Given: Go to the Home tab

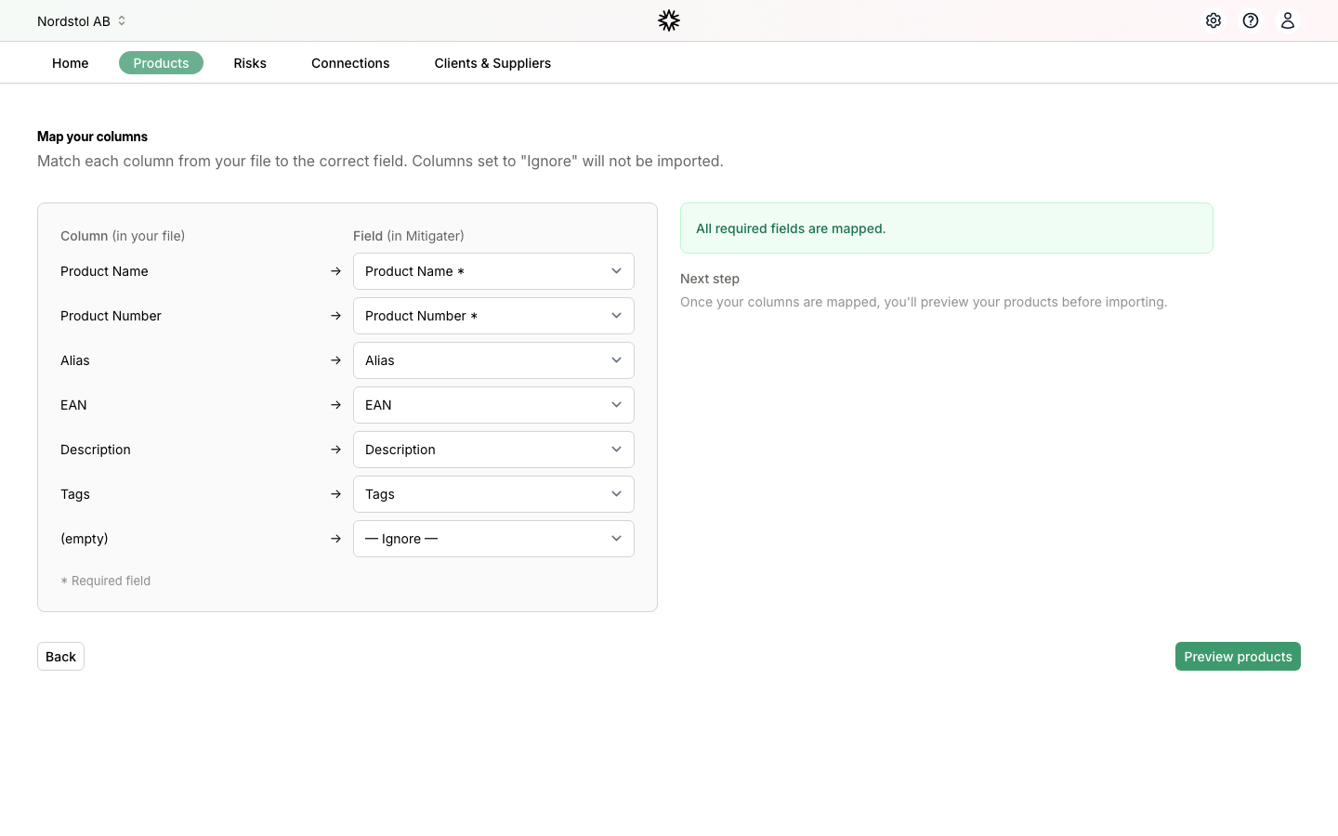Looking at the screenshot, I should [x=71, y=63].
